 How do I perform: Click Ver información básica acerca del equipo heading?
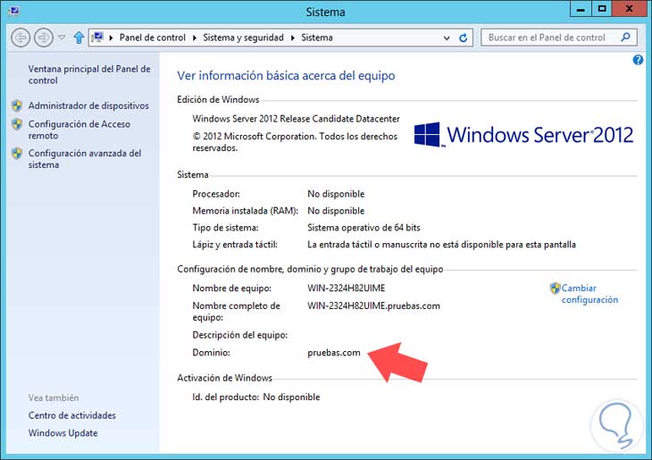[x=286, y=76]
